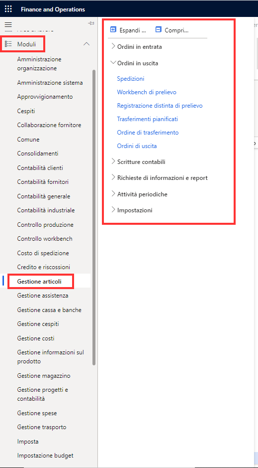This screenshot has height=468, width=258.
Task: Click Finance and Operations title
Action: pyautogui.click(x=53, y=9)
